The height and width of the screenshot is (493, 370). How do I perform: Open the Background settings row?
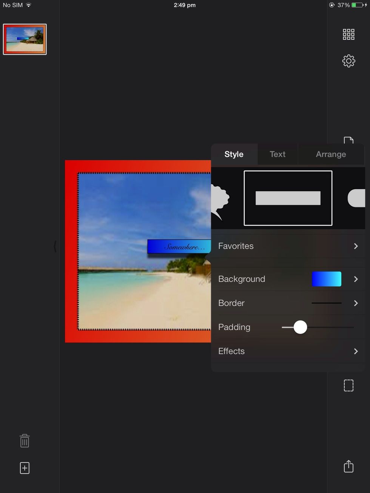[x=288, y=279]
